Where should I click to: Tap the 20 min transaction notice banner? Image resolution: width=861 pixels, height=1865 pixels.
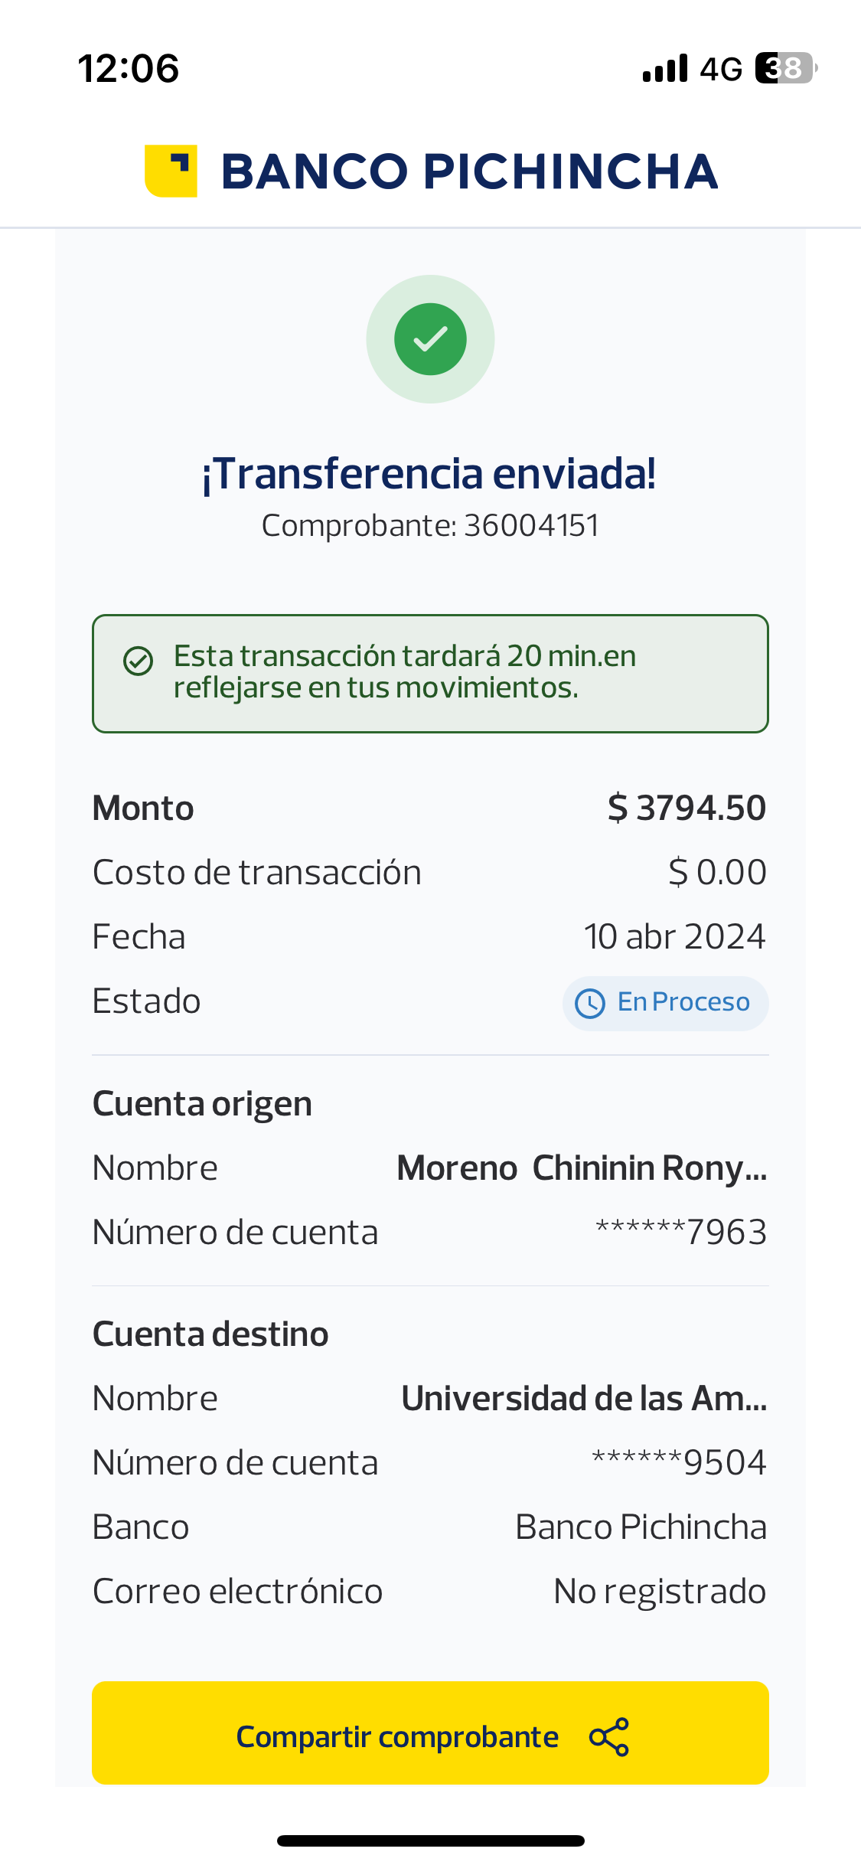click(x=430, y=673)
